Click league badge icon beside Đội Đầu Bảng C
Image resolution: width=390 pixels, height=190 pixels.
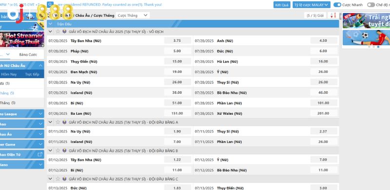click(64, 179)
